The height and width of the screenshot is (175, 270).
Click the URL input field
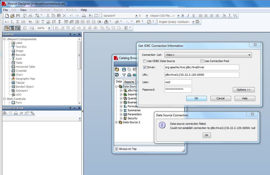(202, 75)
